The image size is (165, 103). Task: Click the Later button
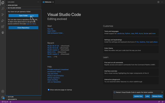pyautogui.click(x=147, y=96)
